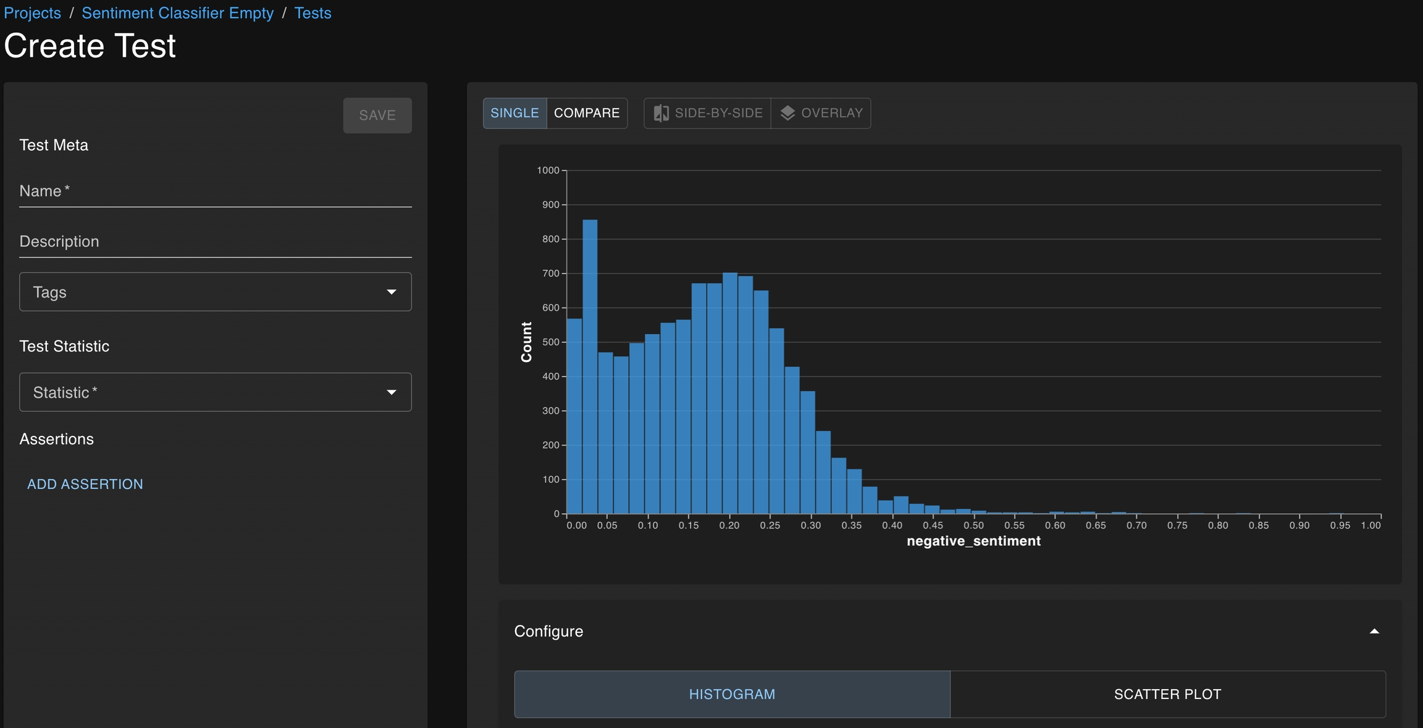1423x728 pixels.
Task: Focus the Name input field
Action: [215, 191]
